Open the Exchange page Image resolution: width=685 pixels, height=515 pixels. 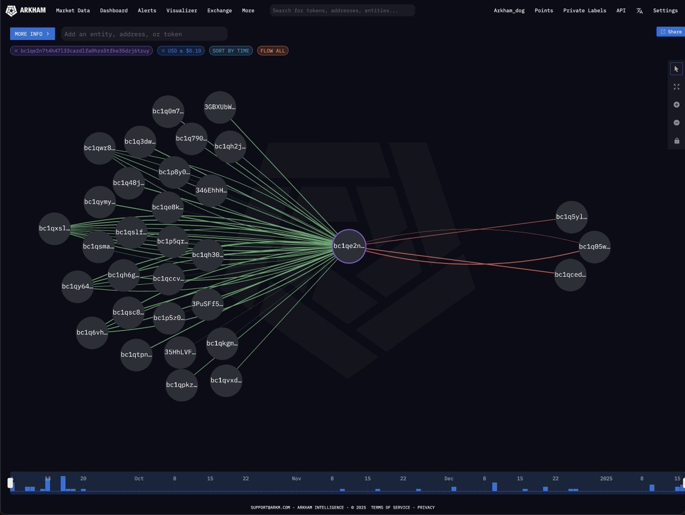click(x=219, y=10)
